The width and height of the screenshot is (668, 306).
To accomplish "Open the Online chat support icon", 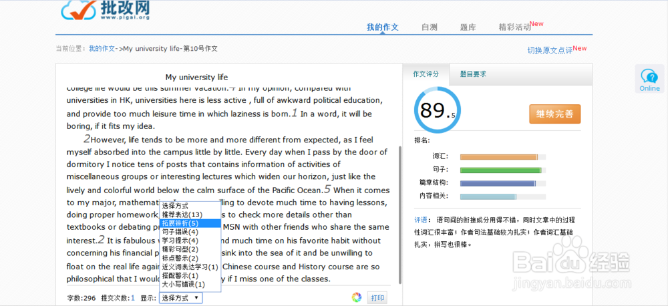I will coord(649,80).
